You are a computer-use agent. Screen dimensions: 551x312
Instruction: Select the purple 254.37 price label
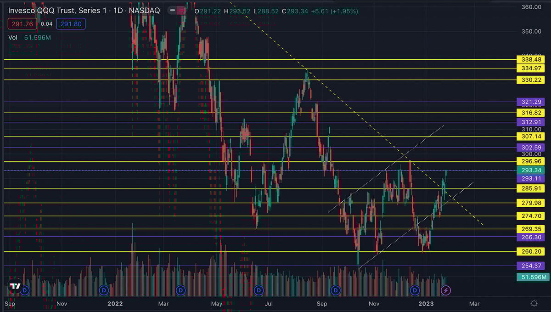(532, 266)
